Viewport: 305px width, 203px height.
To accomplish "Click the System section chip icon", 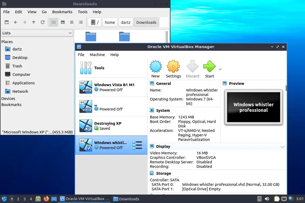I will 152,110.
